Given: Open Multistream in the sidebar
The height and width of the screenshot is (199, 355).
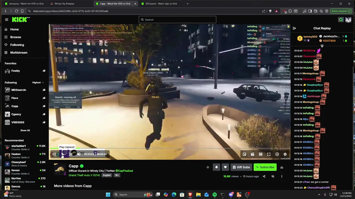Looking at the screenshot, I should (19, 53).
